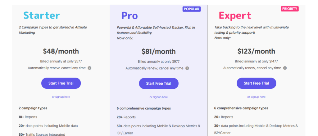This screenshot has height=136, width=318.
Task: Open 'or signup here' under Starter
Action: [x=61, y=97]
